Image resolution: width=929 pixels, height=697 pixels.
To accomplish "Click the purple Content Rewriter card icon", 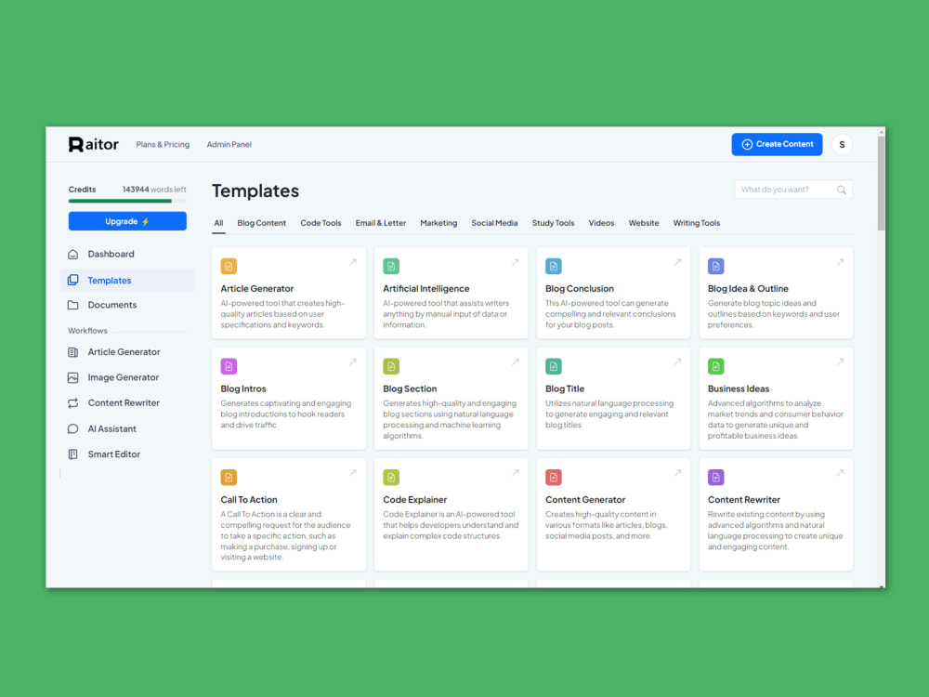I will (x=715, y=477).
